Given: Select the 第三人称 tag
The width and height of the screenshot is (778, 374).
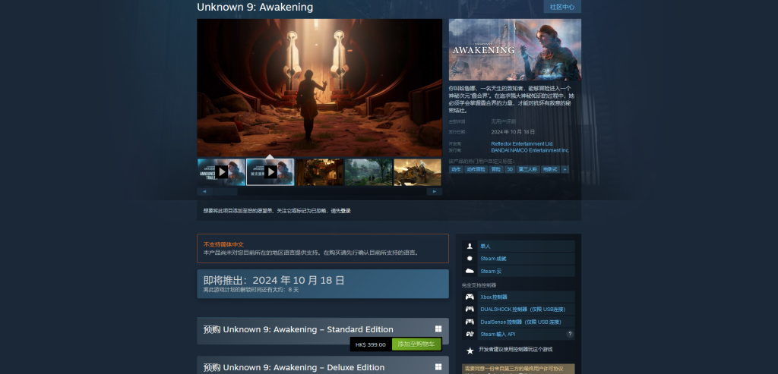Looking at the screenshot, I should coord(528,169).
